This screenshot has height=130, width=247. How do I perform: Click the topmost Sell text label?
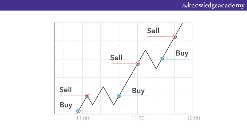pyautogui.click(x=153, y=31)
